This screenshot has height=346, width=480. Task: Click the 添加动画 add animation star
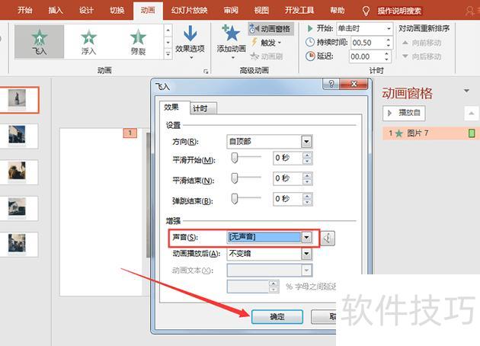(x=231, y=33)
